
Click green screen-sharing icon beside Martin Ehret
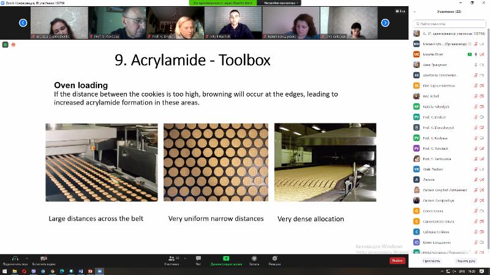(x=469, y=54)
